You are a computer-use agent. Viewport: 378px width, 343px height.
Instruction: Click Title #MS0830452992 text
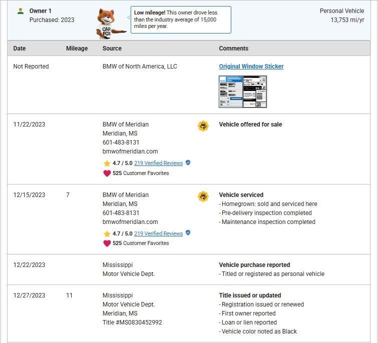(132, 322)
